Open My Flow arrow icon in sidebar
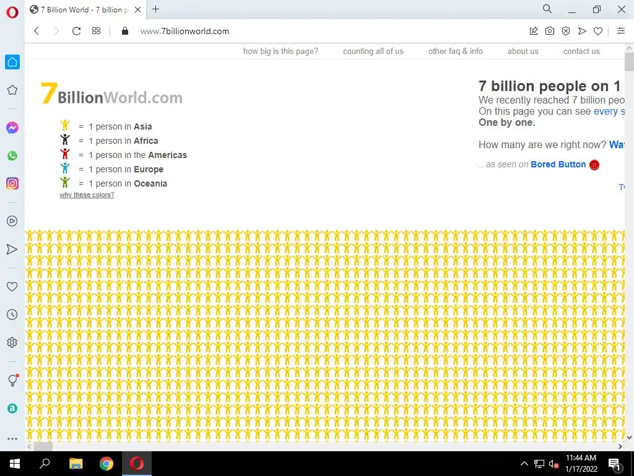This screenshot has width=634, height=476. (12, 249)
